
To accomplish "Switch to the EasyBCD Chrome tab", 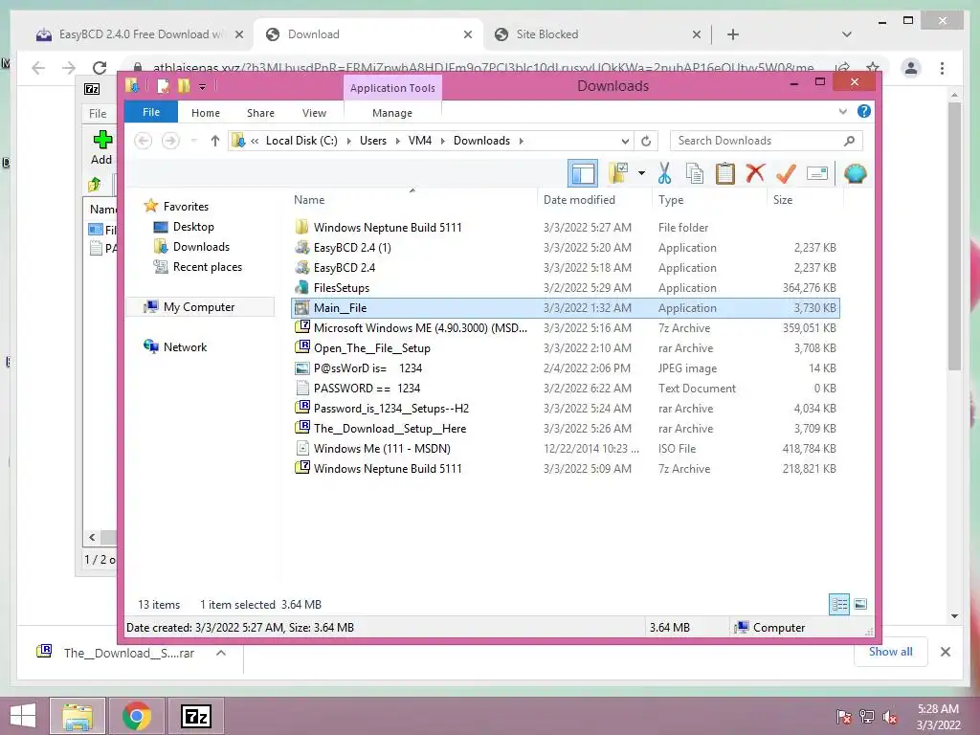I will (x=139, y=34).
